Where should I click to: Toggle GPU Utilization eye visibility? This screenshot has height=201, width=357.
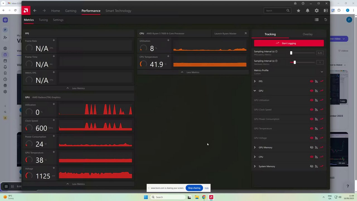pyautogui.click(x=312, y=100)
